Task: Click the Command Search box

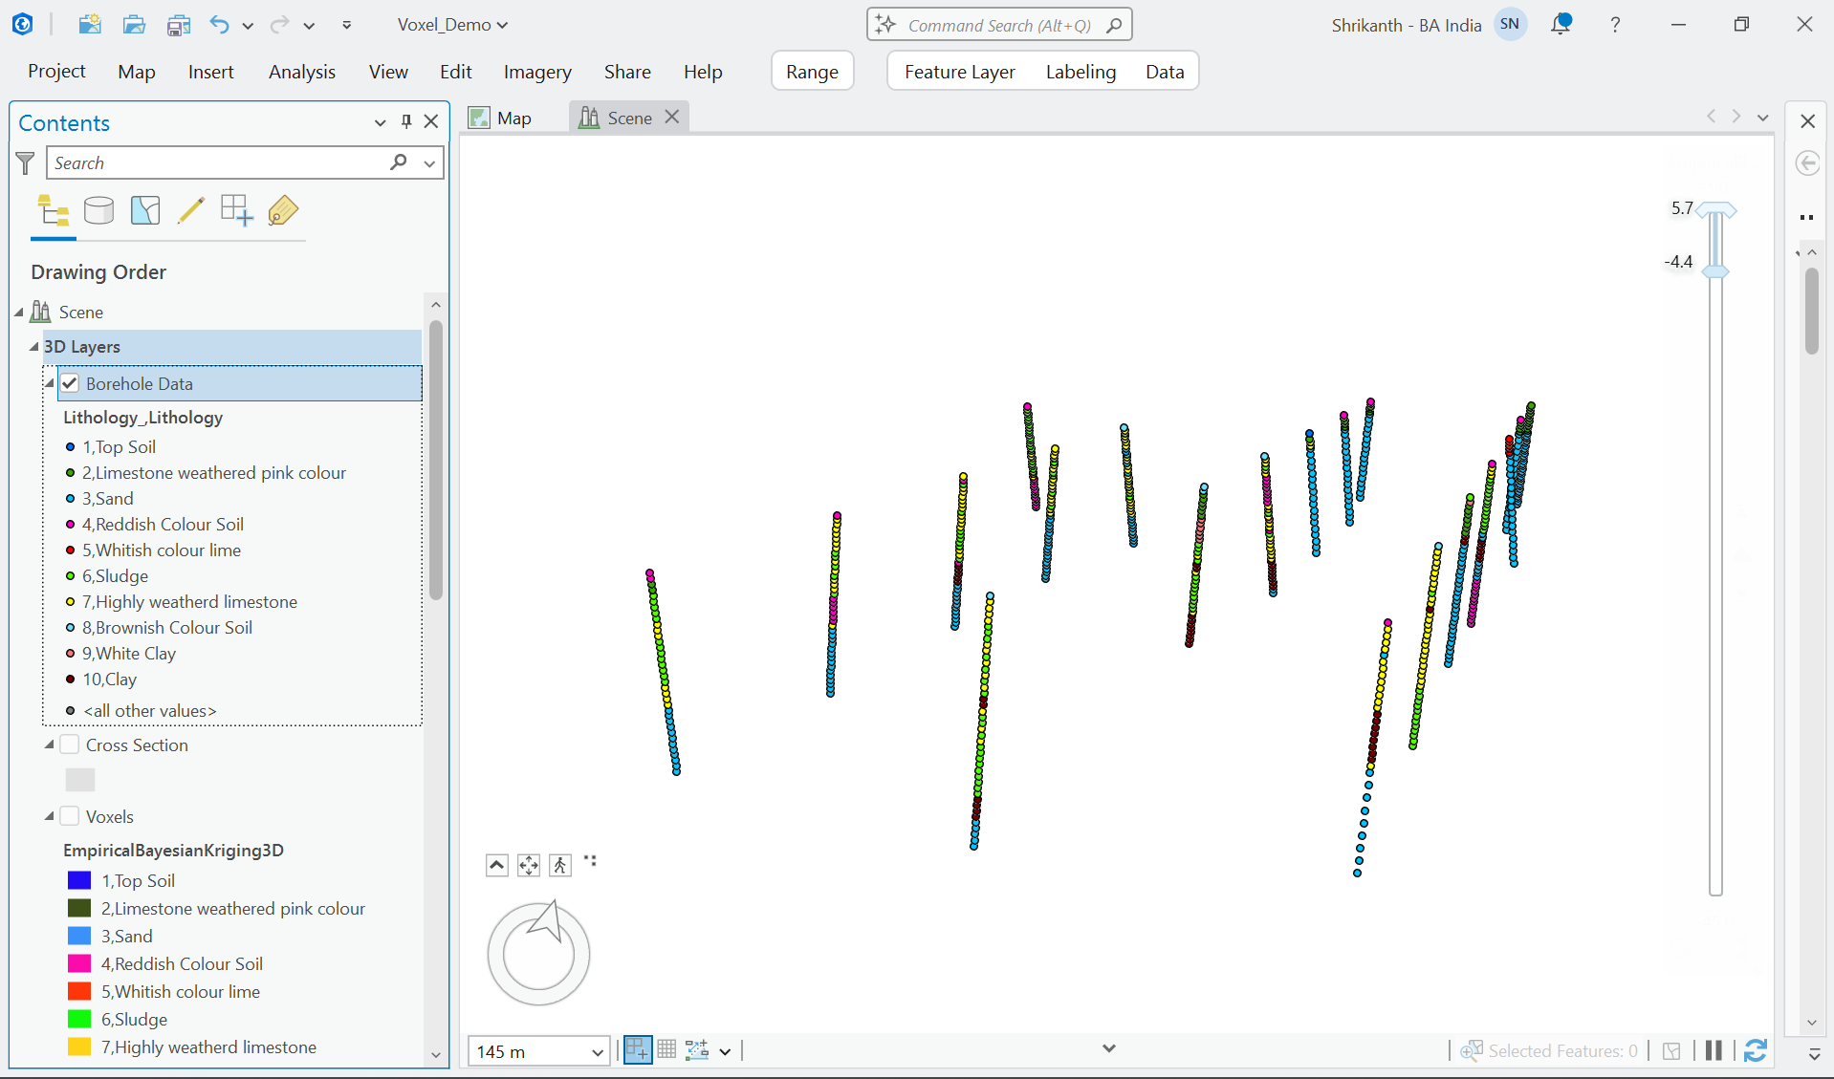Action: [999, 25]
